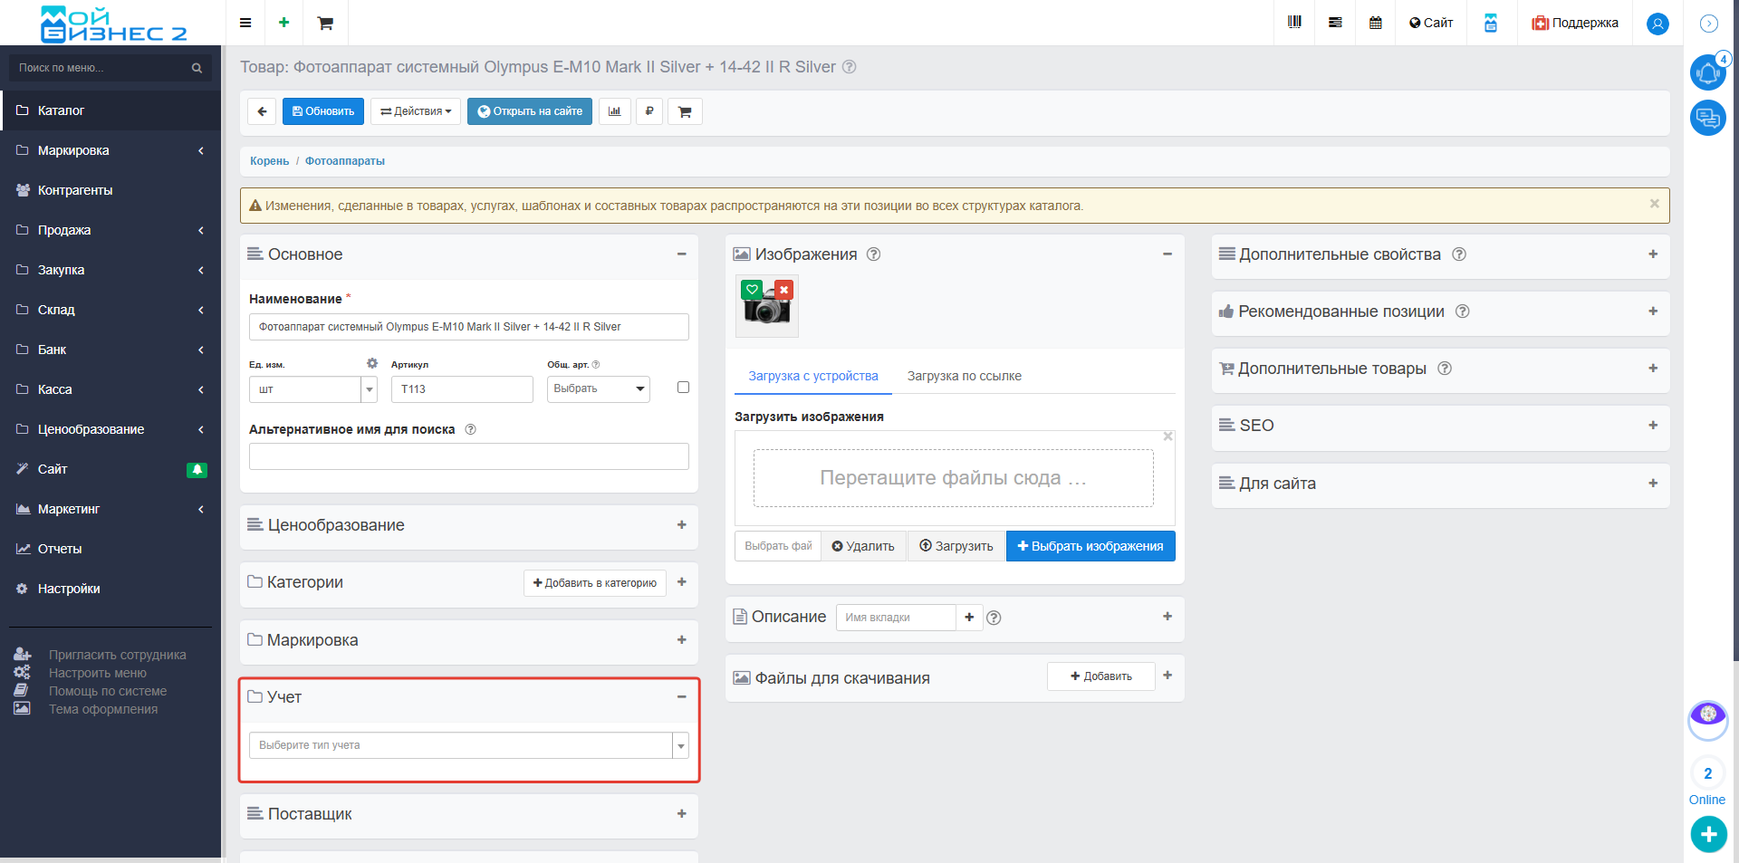Click the blue bottle icon in top bar
The height and width of the screenshot is (863, 1739).
click(1491, 23)
